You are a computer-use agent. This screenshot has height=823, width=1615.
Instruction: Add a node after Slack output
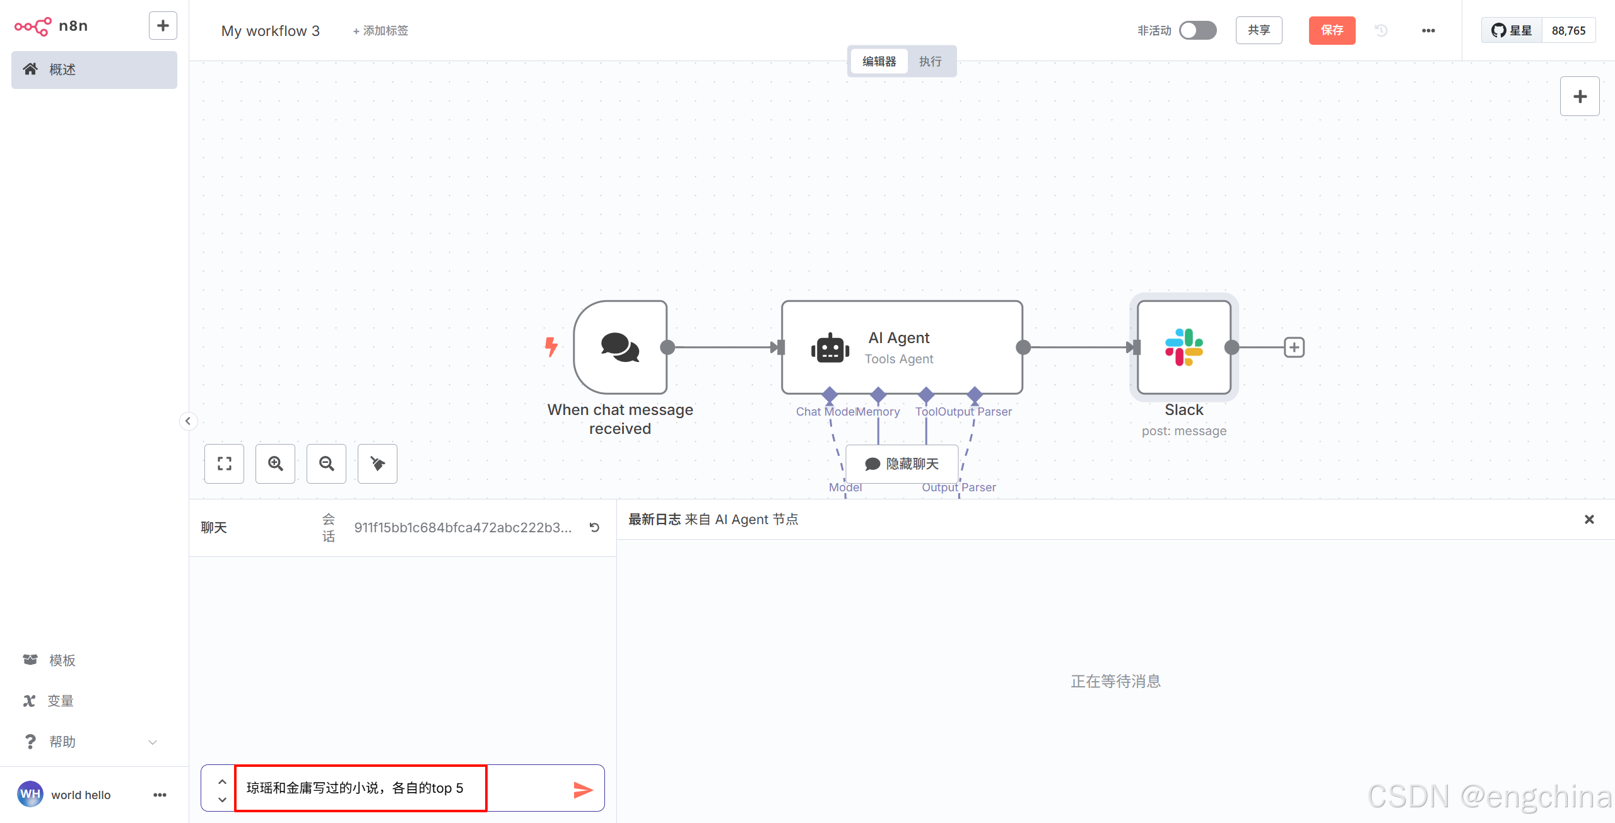[x=1294, y=347]
